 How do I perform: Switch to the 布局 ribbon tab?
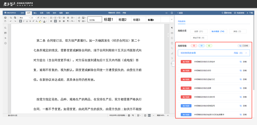point(41,13)
